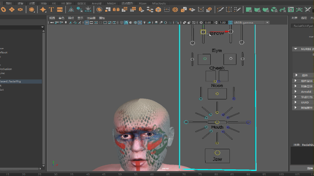The image size is (314, 176).
Task: Click the orange sphere circularize shelf icon
Action: coord(175,10)
